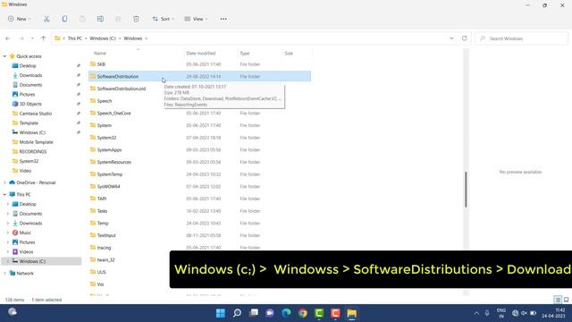The height and width of the screenshot is (322, 572).
Task: Open the weather widget on taskbar
Action: pos(13,312)
